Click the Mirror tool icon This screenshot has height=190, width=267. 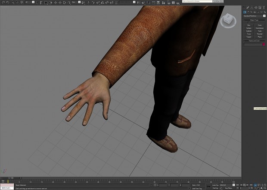[139, 3]
